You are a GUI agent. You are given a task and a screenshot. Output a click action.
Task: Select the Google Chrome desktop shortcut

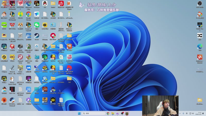tap(29, 14)
